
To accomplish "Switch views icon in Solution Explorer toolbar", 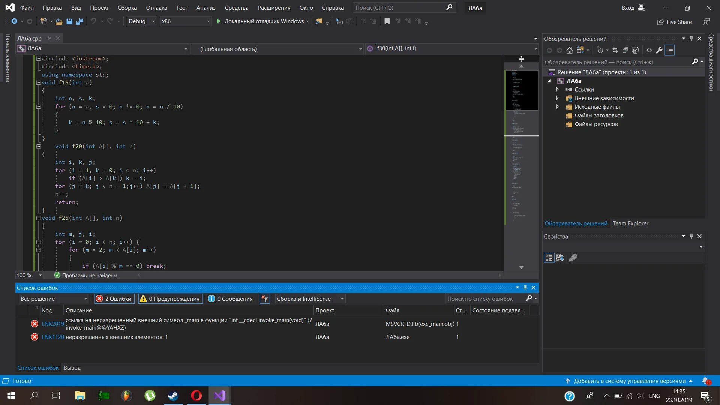I will [x=580, y=50].
